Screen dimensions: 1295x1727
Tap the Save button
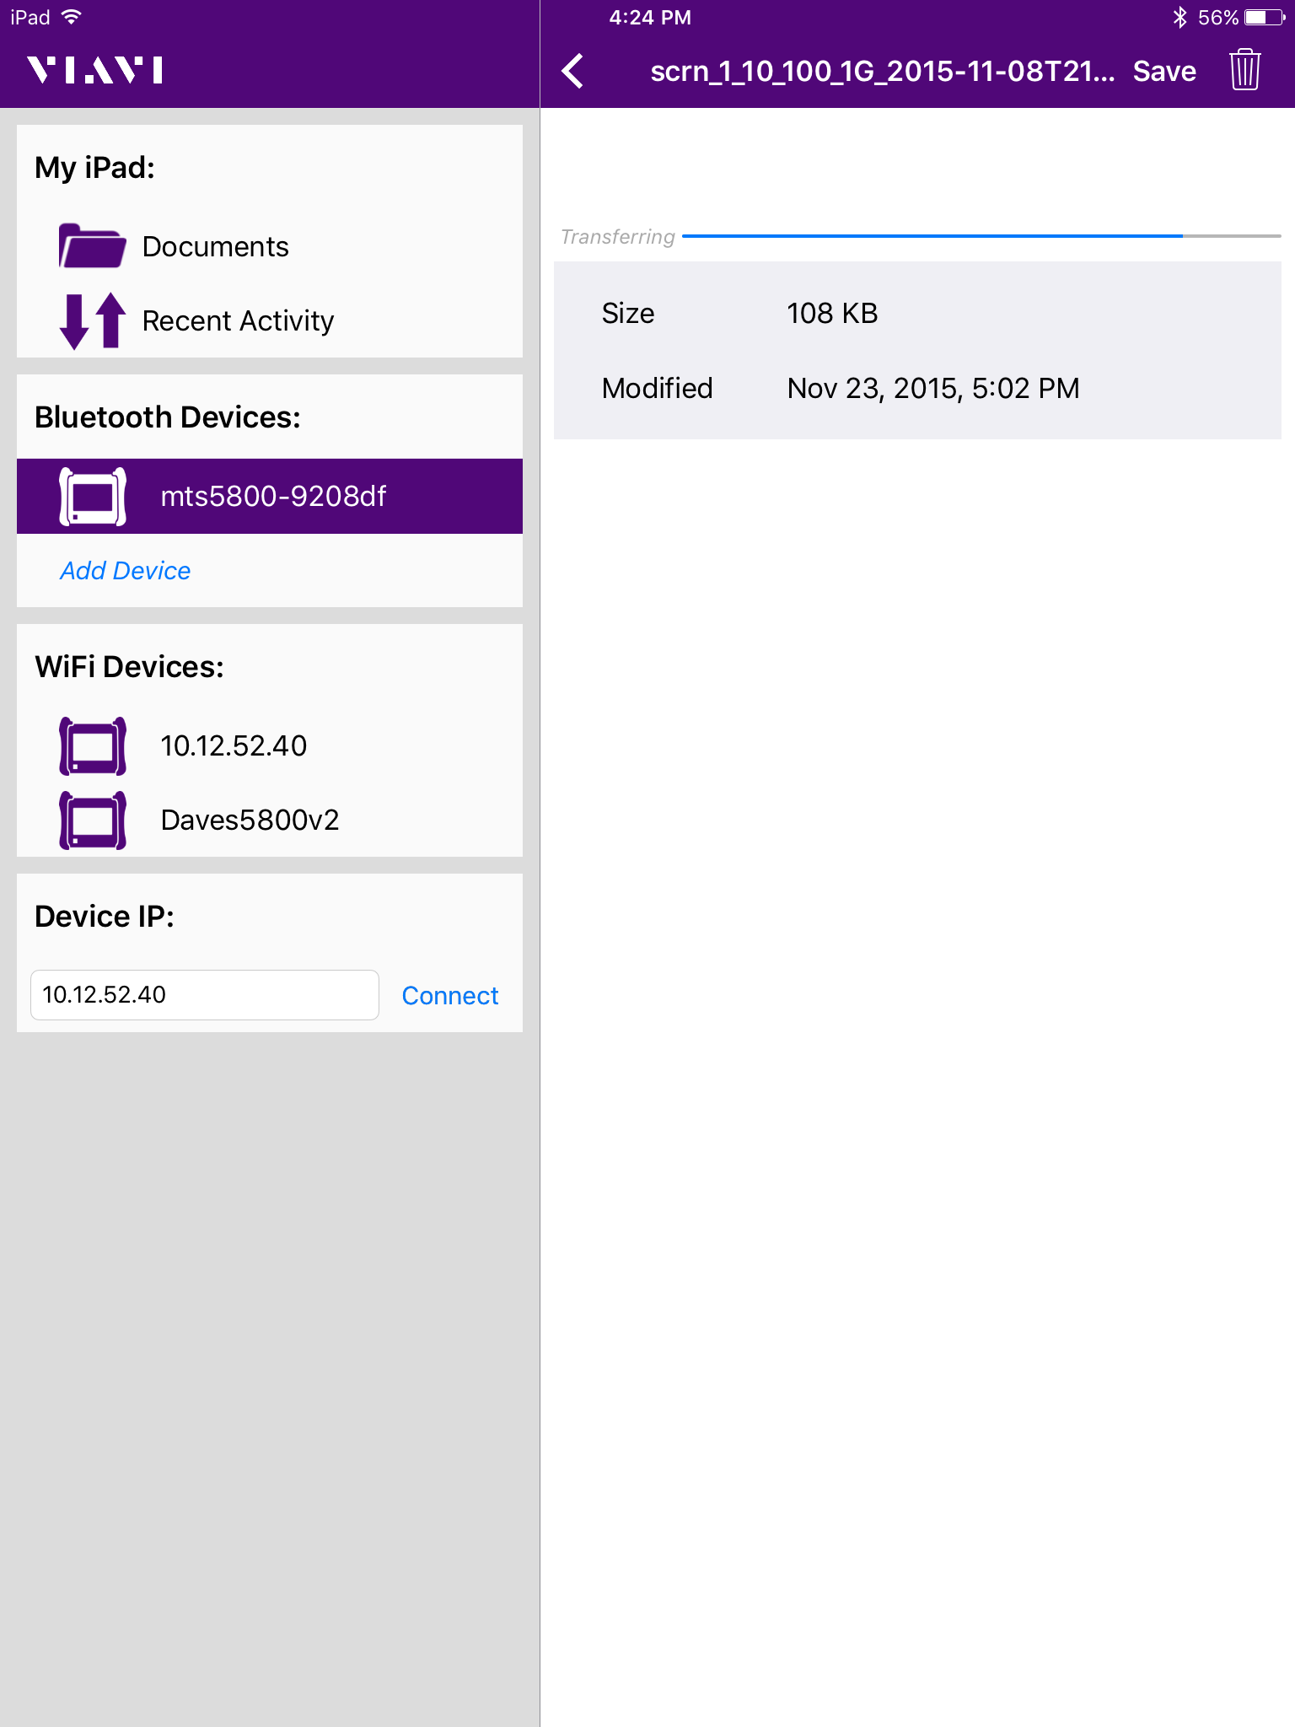click(1164, 71)
